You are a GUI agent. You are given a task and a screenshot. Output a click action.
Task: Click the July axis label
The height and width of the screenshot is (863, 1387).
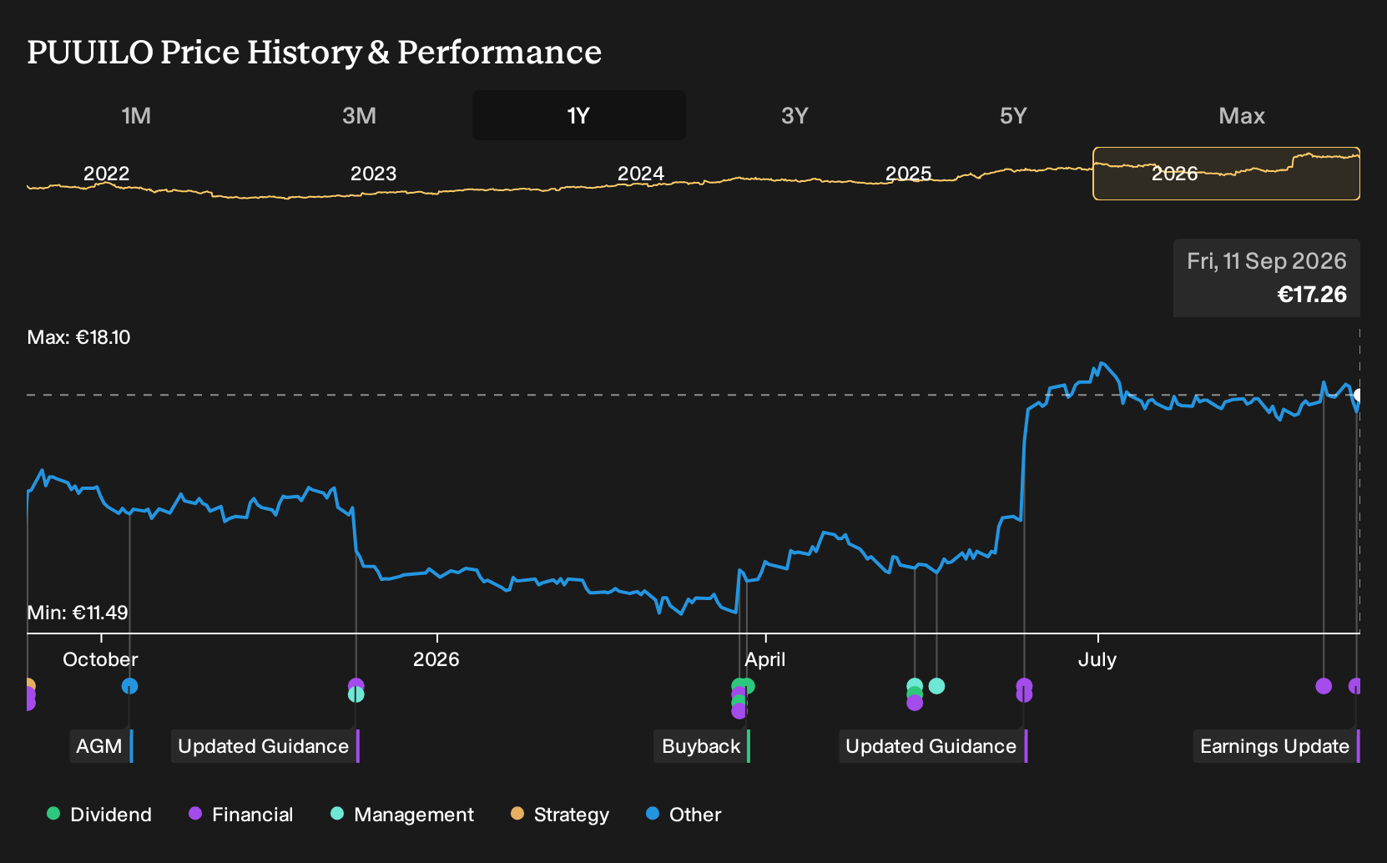(x=1097, y=659)
